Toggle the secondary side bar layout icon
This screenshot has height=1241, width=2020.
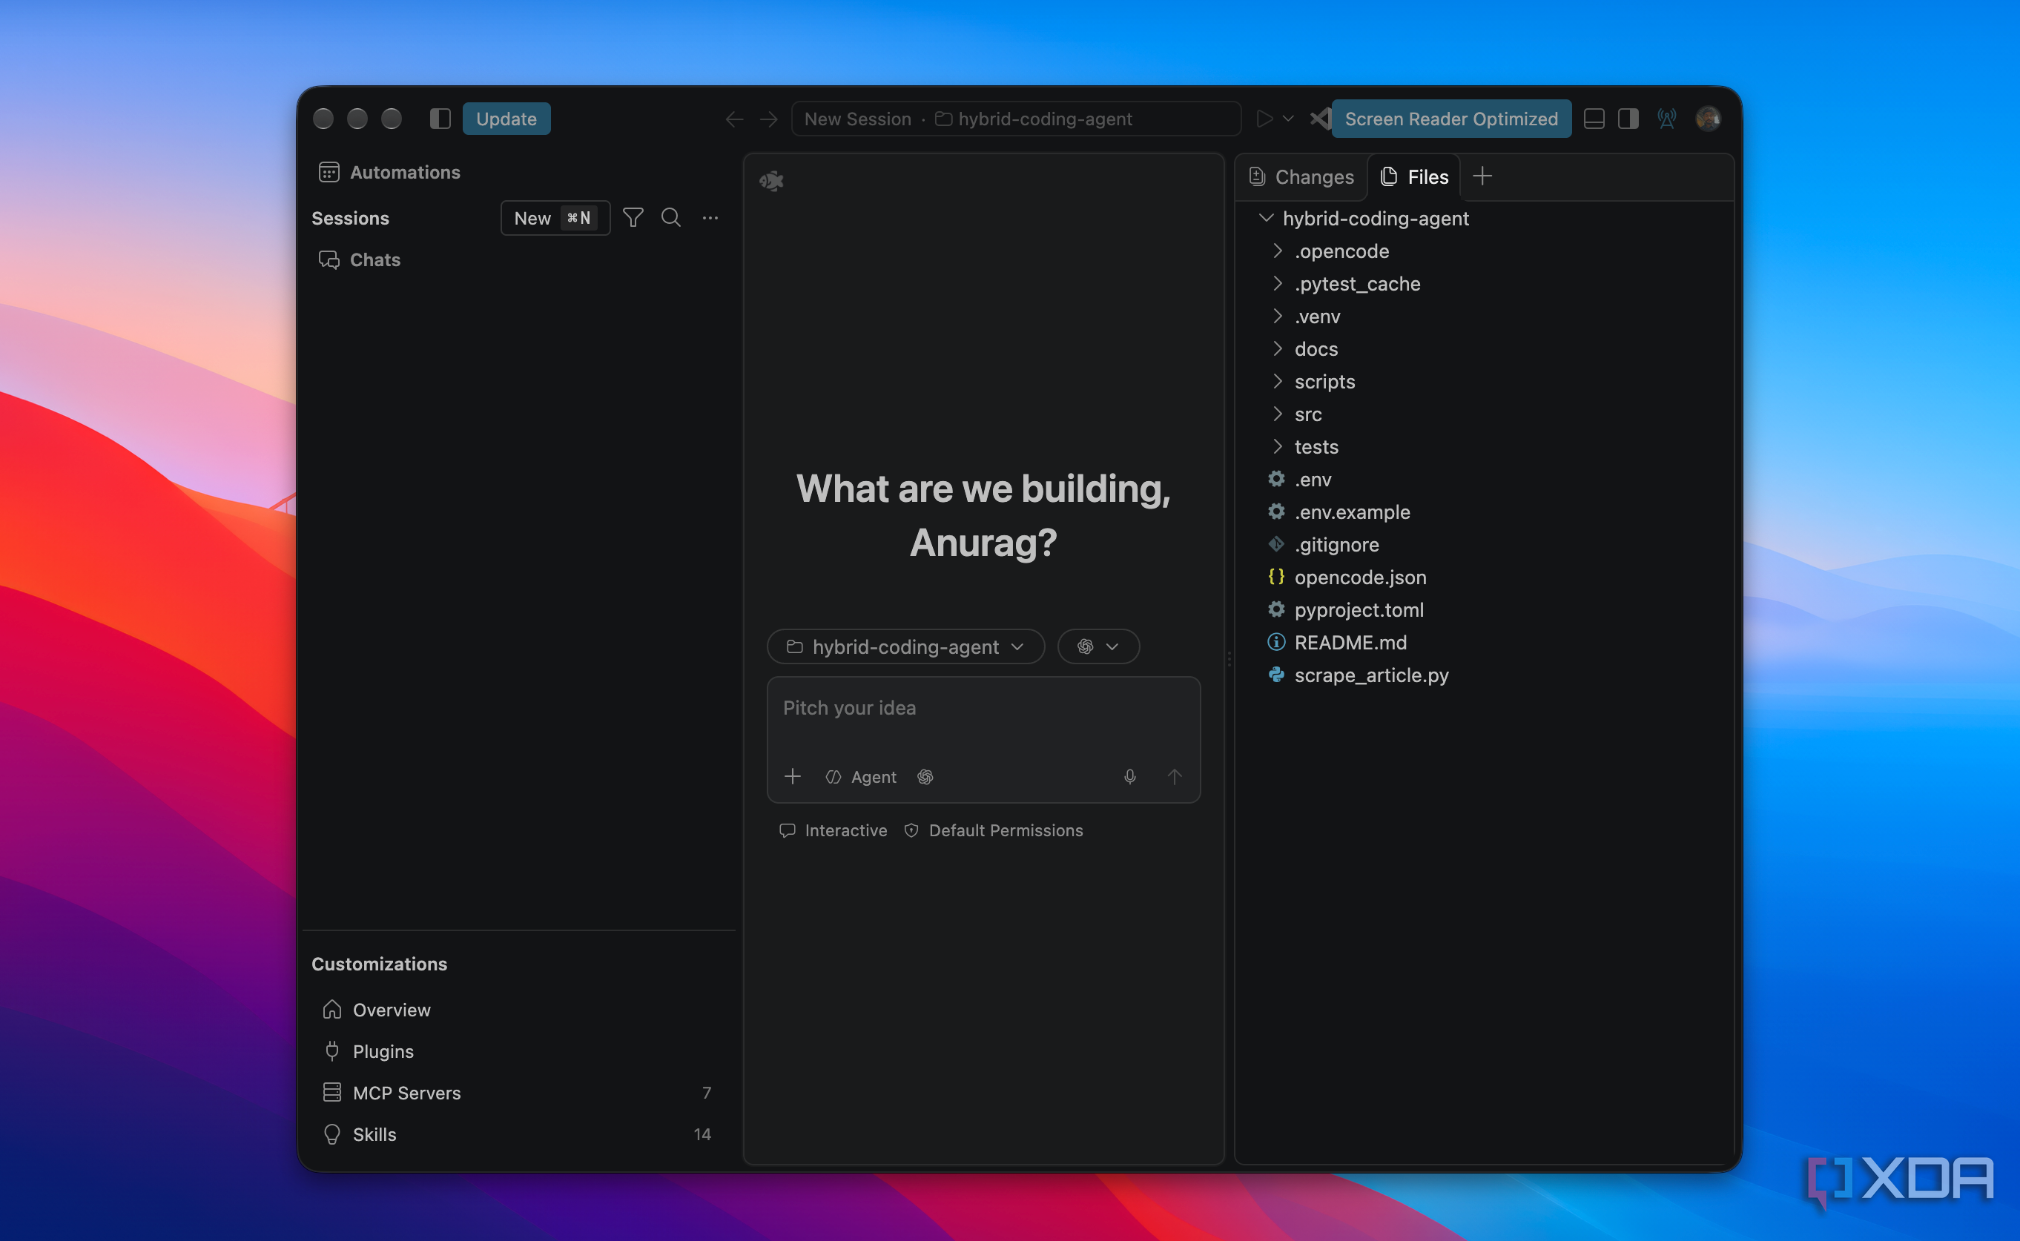(x=1628, y=119)
